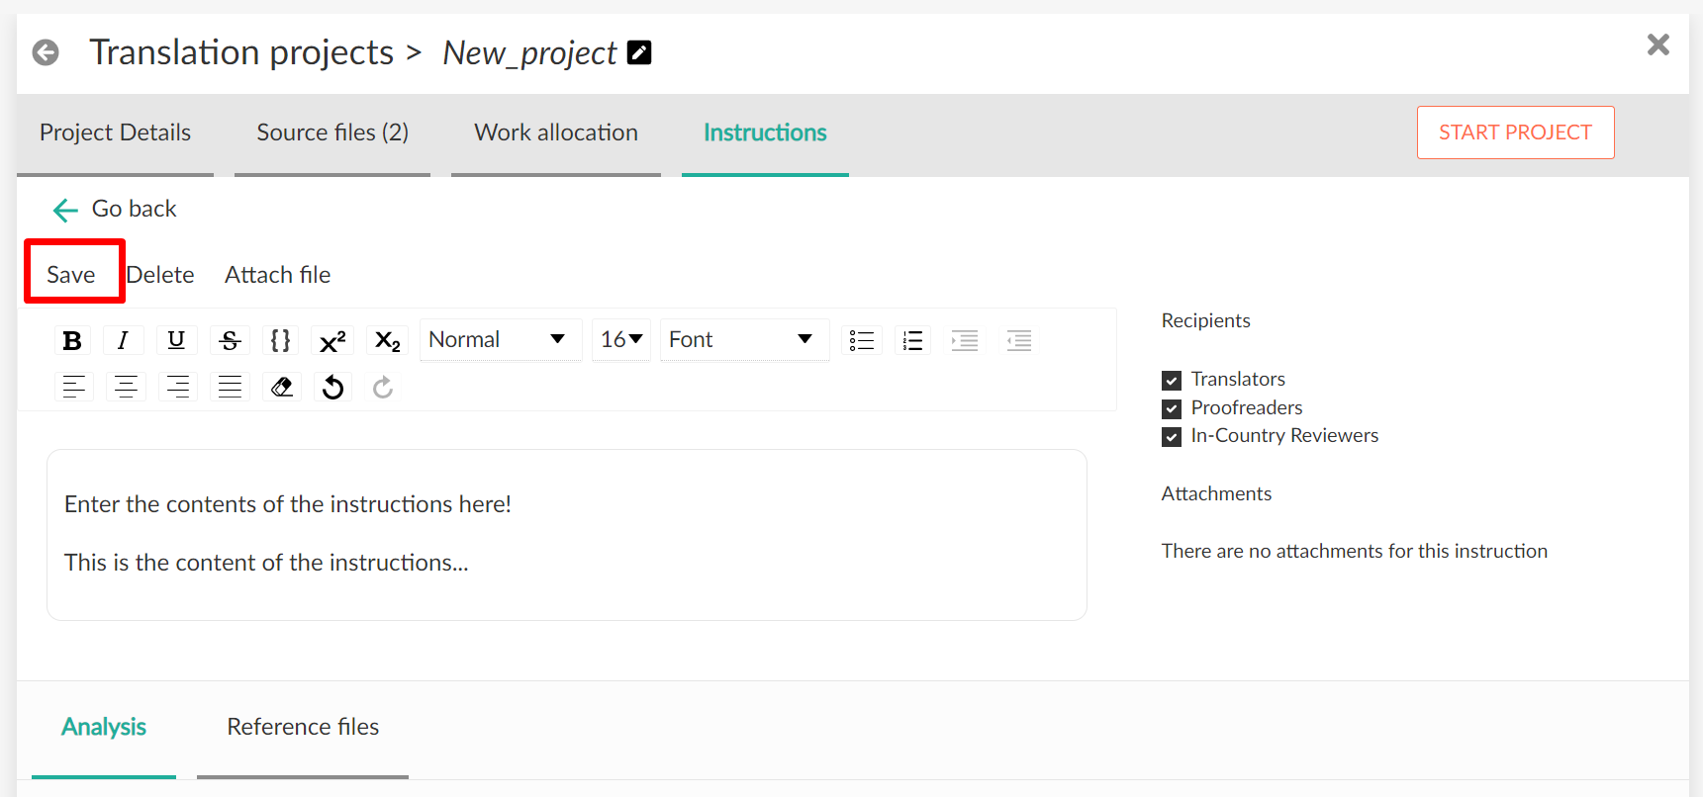The image size is (1703, 797).
Task: Toggle bold formatting
Action: (72, 341)
